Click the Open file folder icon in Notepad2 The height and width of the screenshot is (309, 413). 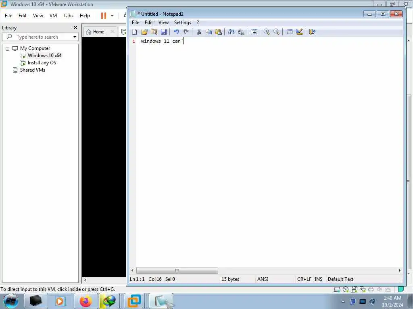[x=144, y=32]
